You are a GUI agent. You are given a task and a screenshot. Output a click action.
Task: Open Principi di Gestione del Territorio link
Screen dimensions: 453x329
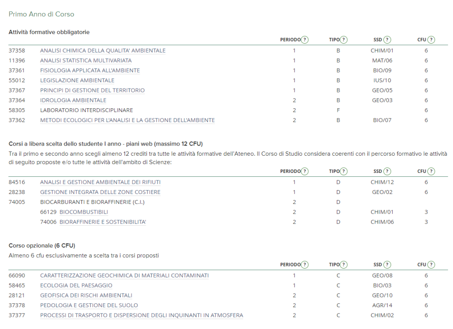[92, 90]
